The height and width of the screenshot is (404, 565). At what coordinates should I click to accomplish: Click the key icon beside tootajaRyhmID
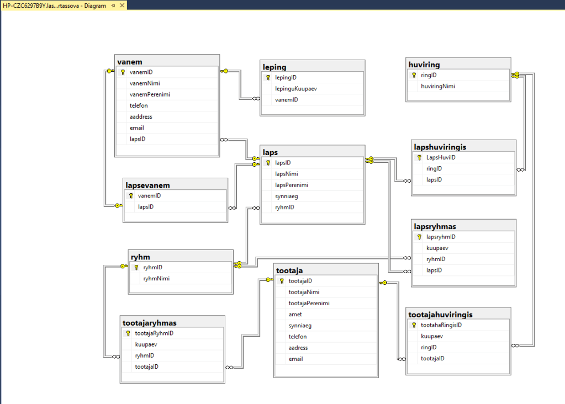click(x=128, y=333)
